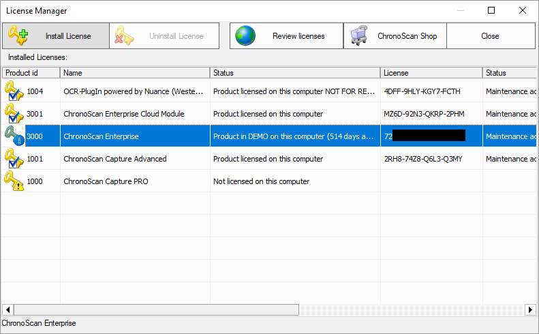Click the Close button in toolbar
Viewport: 539px width, 334px height.
(491, 35)
